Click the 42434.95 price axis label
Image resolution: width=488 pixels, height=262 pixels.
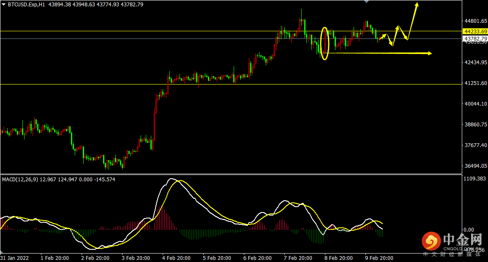476,63
